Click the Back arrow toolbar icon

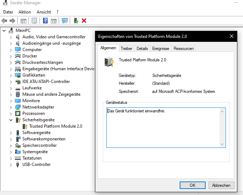4,21
